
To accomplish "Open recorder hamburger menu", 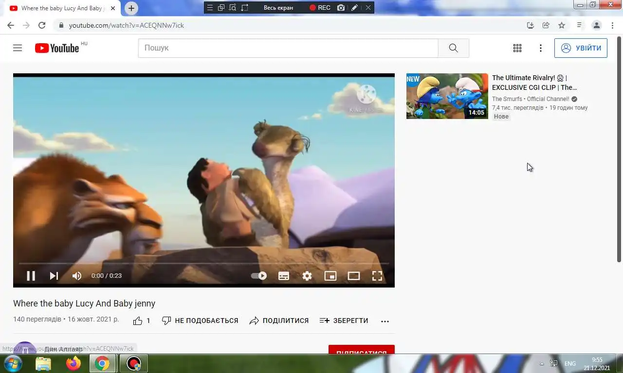I will pos(210,7).
